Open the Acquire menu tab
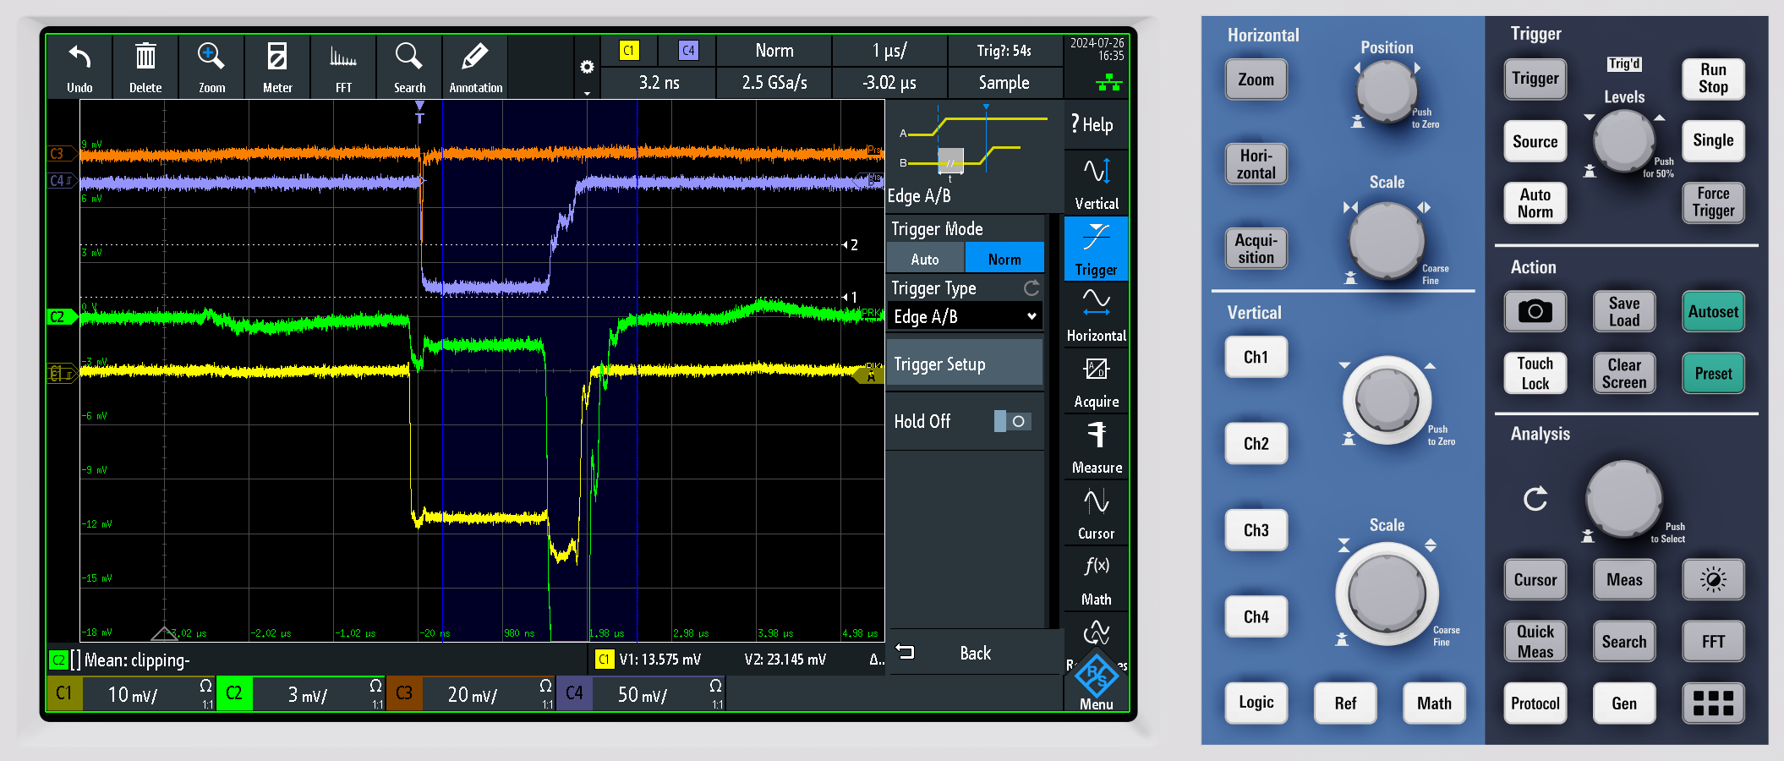The image size is (1784, 761). click(x=1096, y=381)
